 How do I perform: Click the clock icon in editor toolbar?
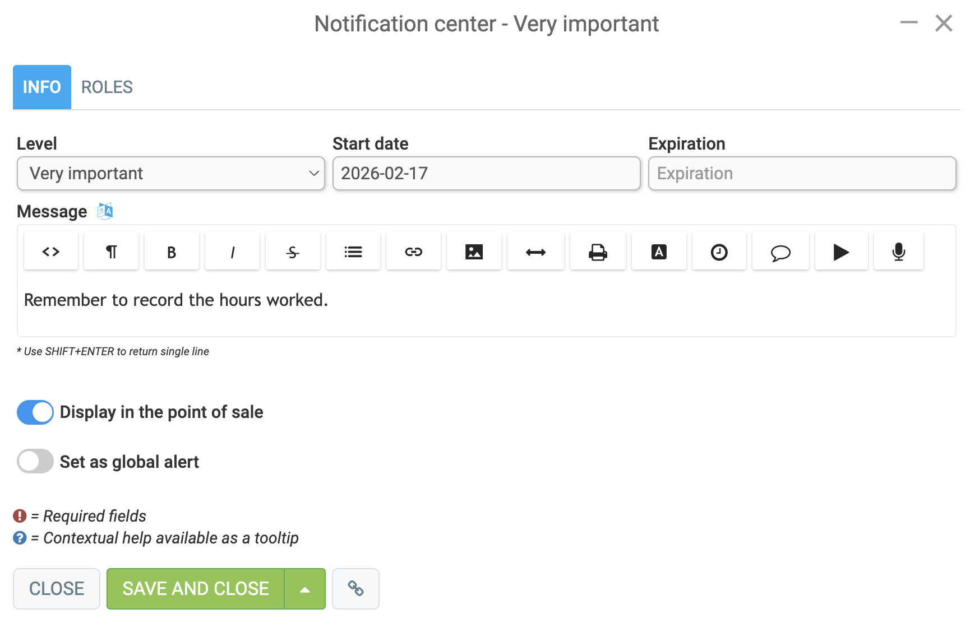719,252
